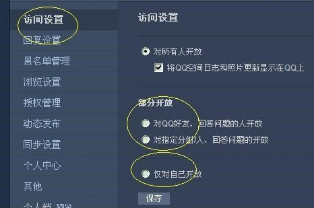
Task: Open 回复设置 in the sidebar
Action: coord(64,40)
